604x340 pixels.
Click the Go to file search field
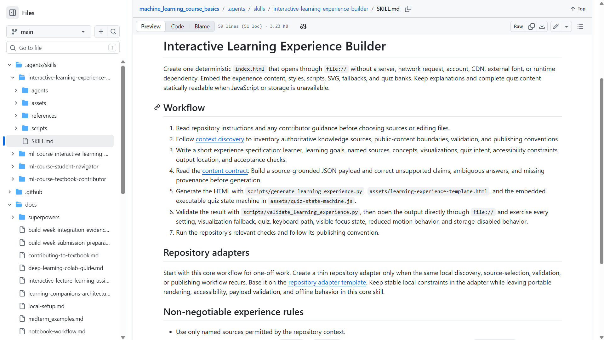[63, 48]
